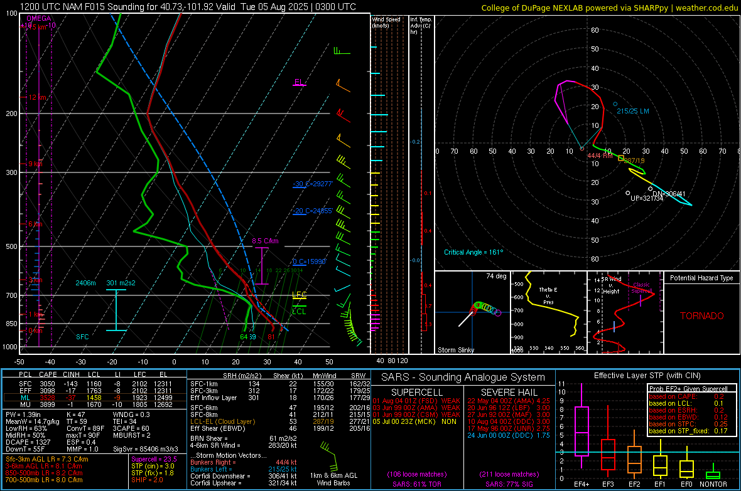Click the 'SigSvr = 85406 m3/s3' value
The width and height of the screenshot is (741, 491).
(146, 449)
